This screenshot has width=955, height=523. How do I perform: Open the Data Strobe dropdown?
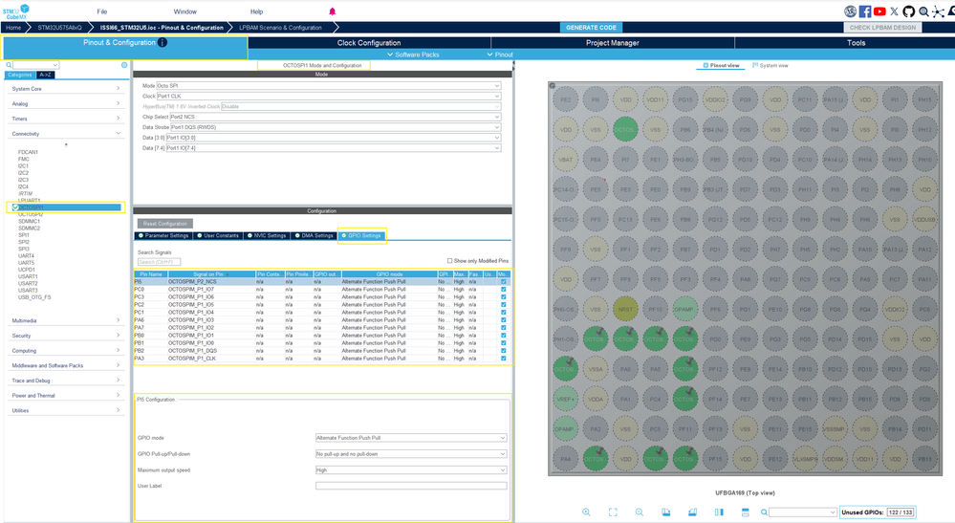[x=336, y=127]
